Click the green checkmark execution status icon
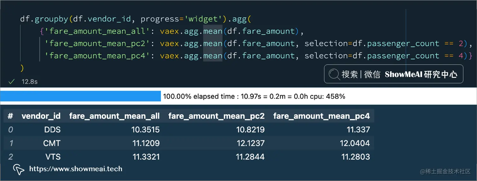Image resolution: width=477 pixels, height=181 pixels. coord(12,82)
